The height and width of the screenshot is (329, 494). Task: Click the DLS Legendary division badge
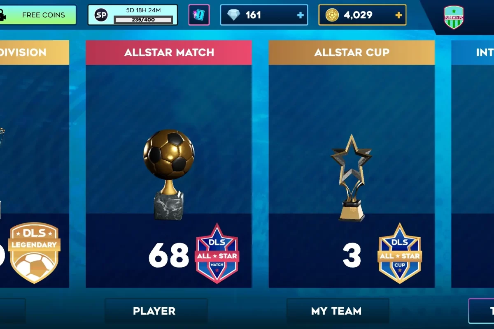[x=34, y=253]
